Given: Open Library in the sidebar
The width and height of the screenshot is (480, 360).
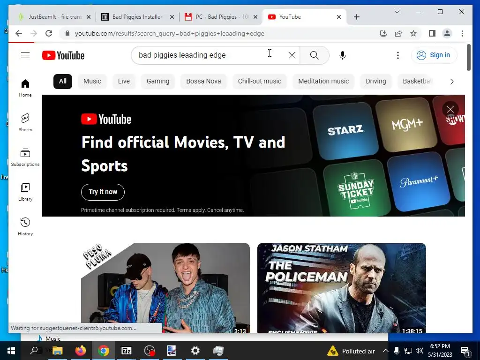Looking at the screenshot, I should point(25,192).
